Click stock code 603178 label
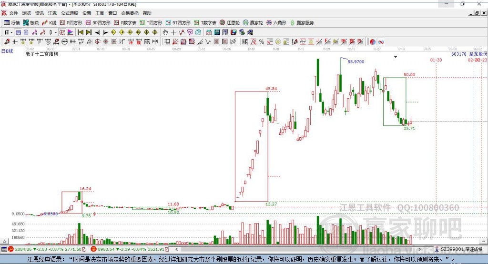Viewport: 488px width, 264px height. pos(459,54)
